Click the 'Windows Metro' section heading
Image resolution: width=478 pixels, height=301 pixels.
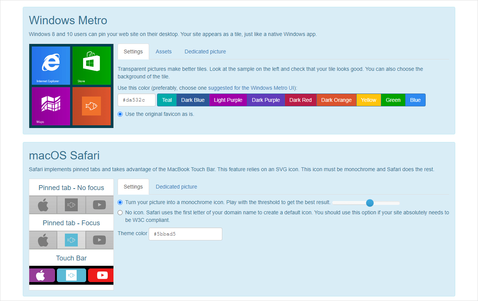68,20
